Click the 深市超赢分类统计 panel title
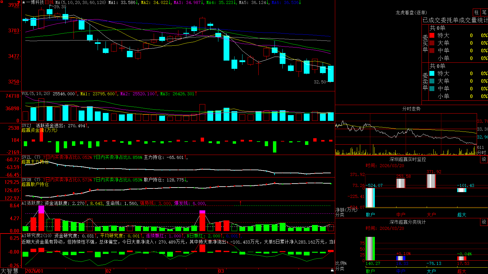 pos(407,222)
